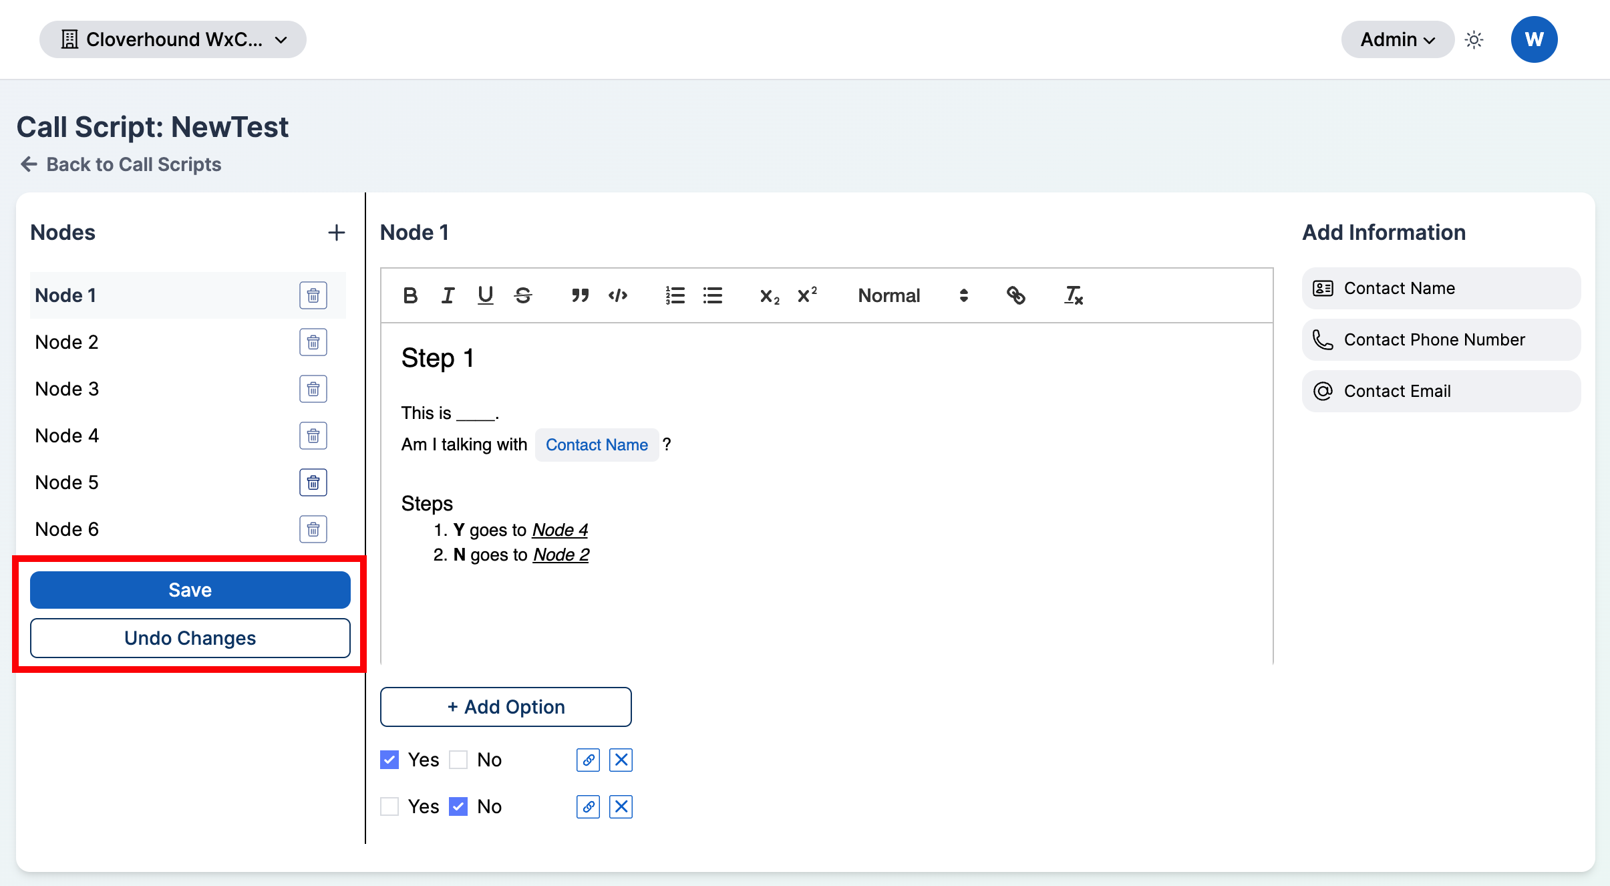Image resolution: width=1610 pixels, height=886 pixels.
Task: Clear text formatting
Action: click(1074, 295)
